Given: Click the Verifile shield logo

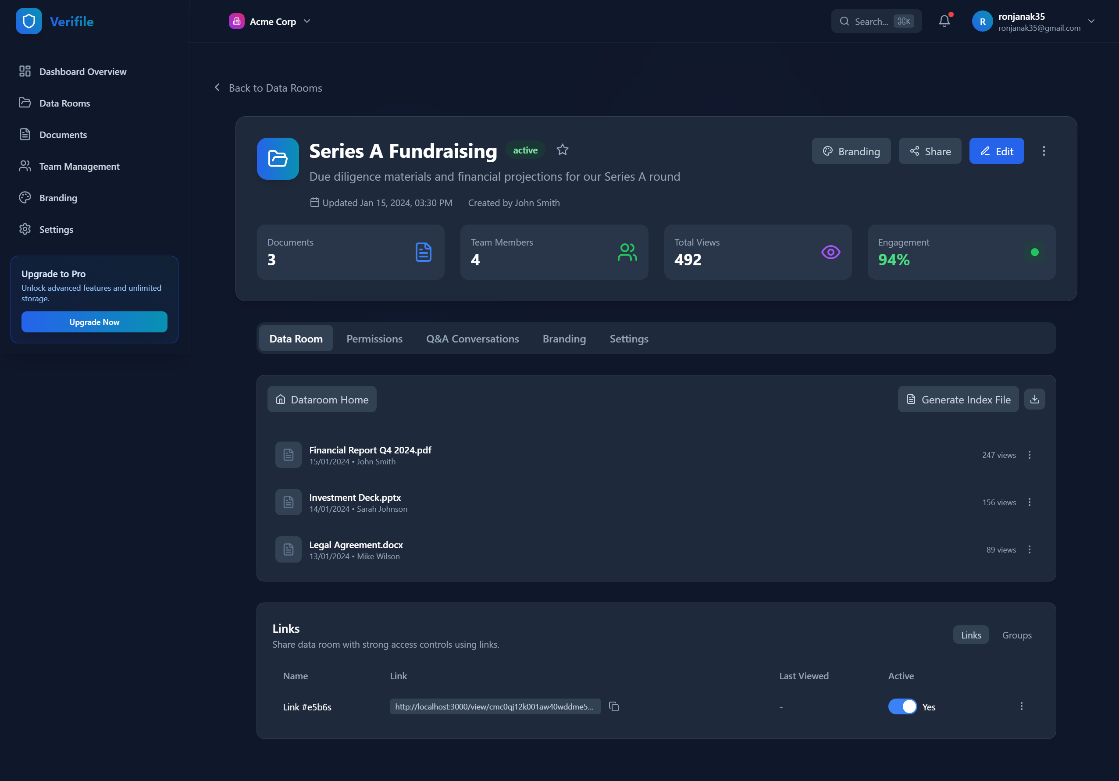Looking at the screenshot, I should [29, 21].
